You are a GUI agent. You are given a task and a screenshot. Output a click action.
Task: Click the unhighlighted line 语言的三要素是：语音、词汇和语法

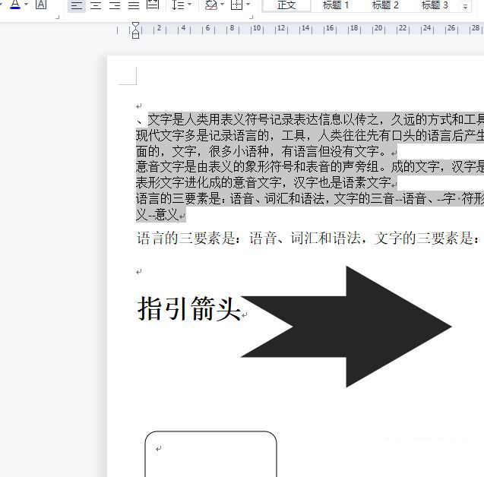click(x=308, y=238)
